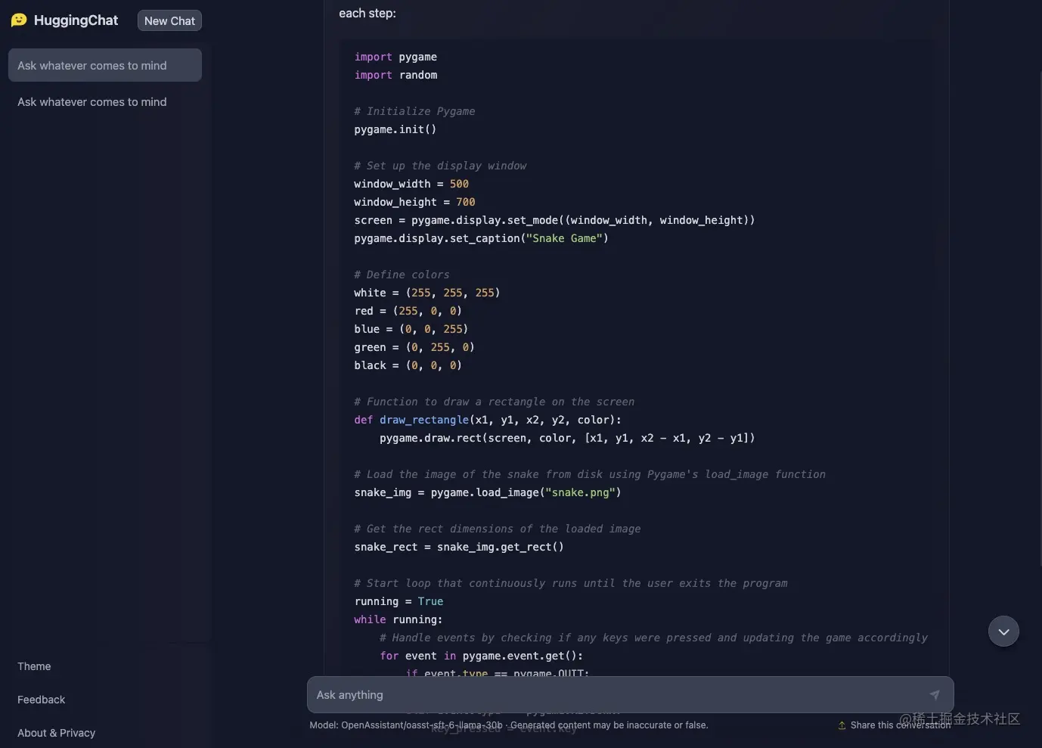Click the 'window_width = 500' line
The image size is (1042, 748).
pyautogui.click(x=411, y=184)
